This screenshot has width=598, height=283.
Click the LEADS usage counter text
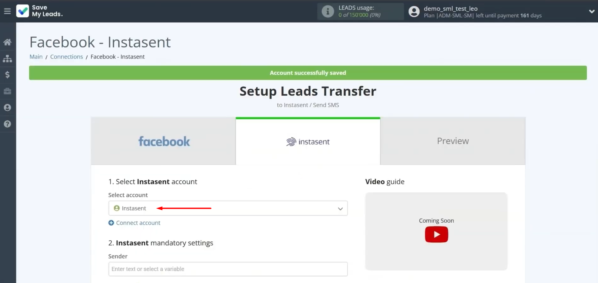pos(359,15)
